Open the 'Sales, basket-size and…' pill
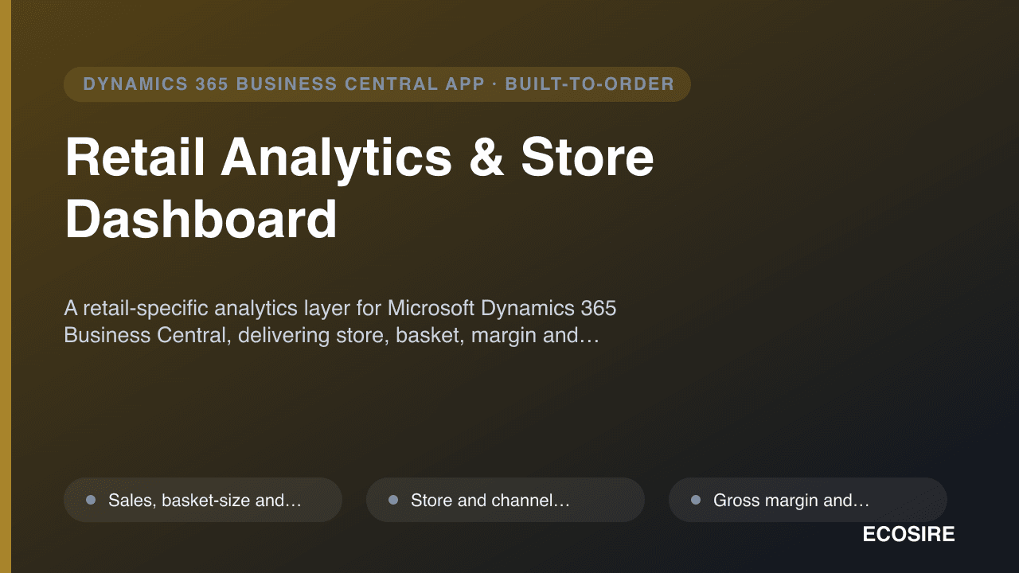The width and height of the screenshot is (1019, 573). coord(203,500)
